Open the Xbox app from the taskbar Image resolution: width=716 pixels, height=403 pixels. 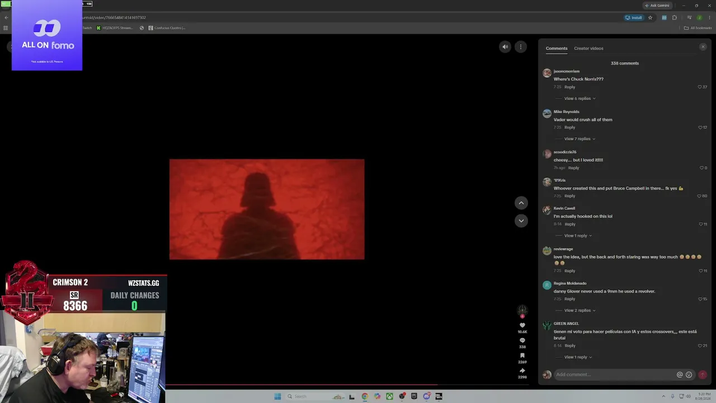pyautogui.click(x=389, y=396)
